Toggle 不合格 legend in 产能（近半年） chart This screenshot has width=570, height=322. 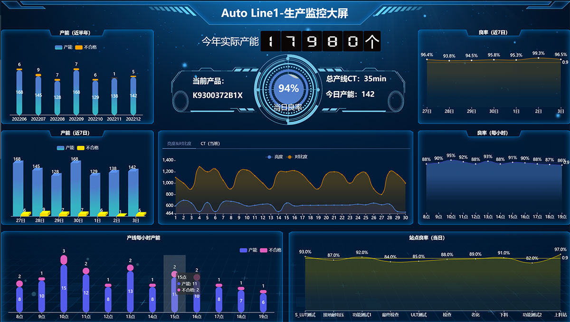(x=86, y=47)
